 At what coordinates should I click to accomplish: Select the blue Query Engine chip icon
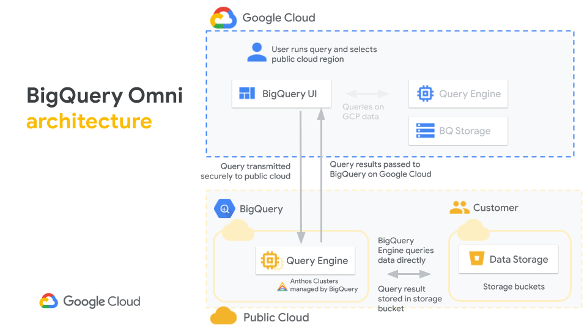(426, 94)
